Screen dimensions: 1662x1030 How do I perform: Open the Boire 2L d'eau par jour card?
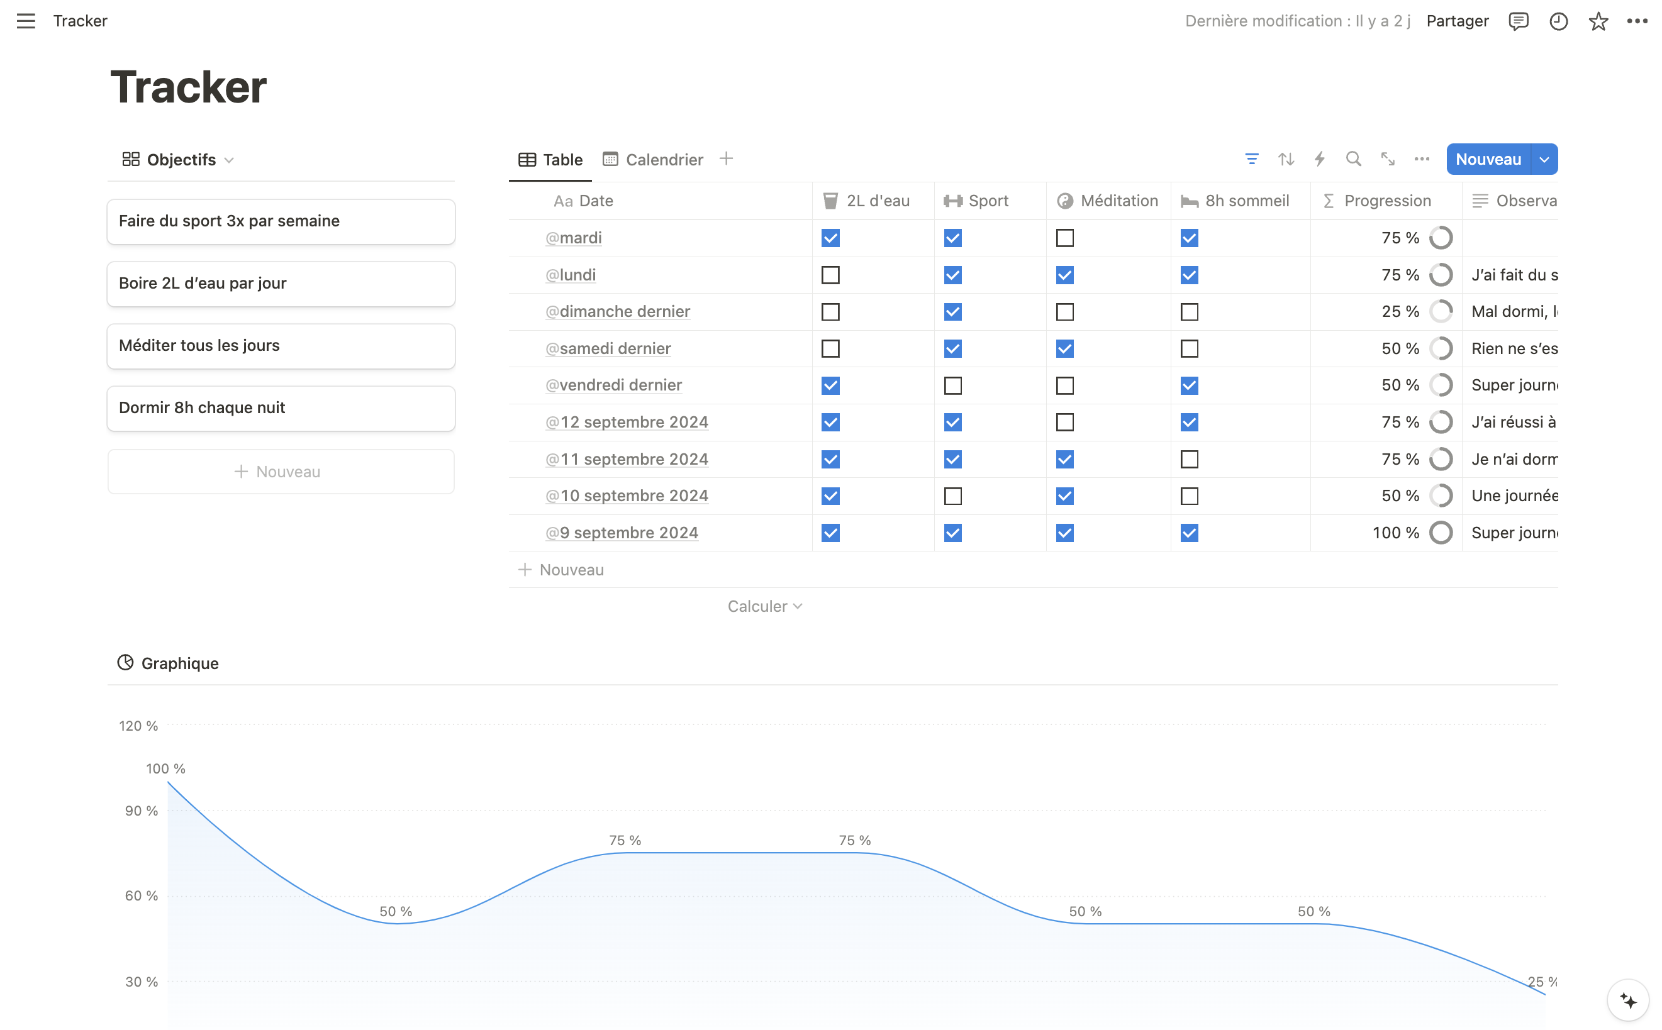tap(281, 284)
